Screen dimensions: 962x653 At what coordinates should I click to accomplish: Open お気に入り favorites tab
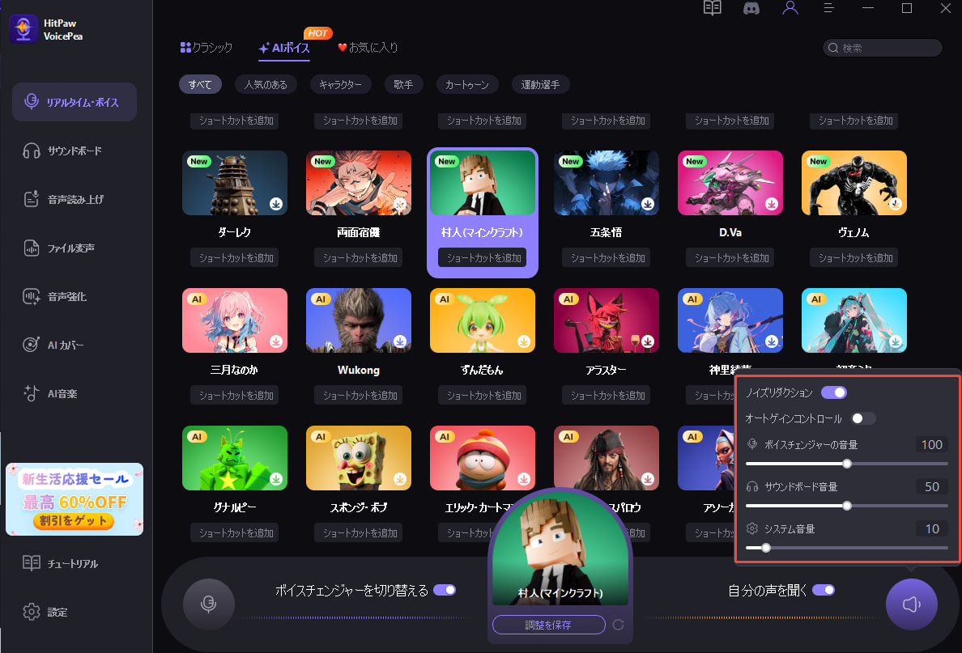tap(368, 47)
